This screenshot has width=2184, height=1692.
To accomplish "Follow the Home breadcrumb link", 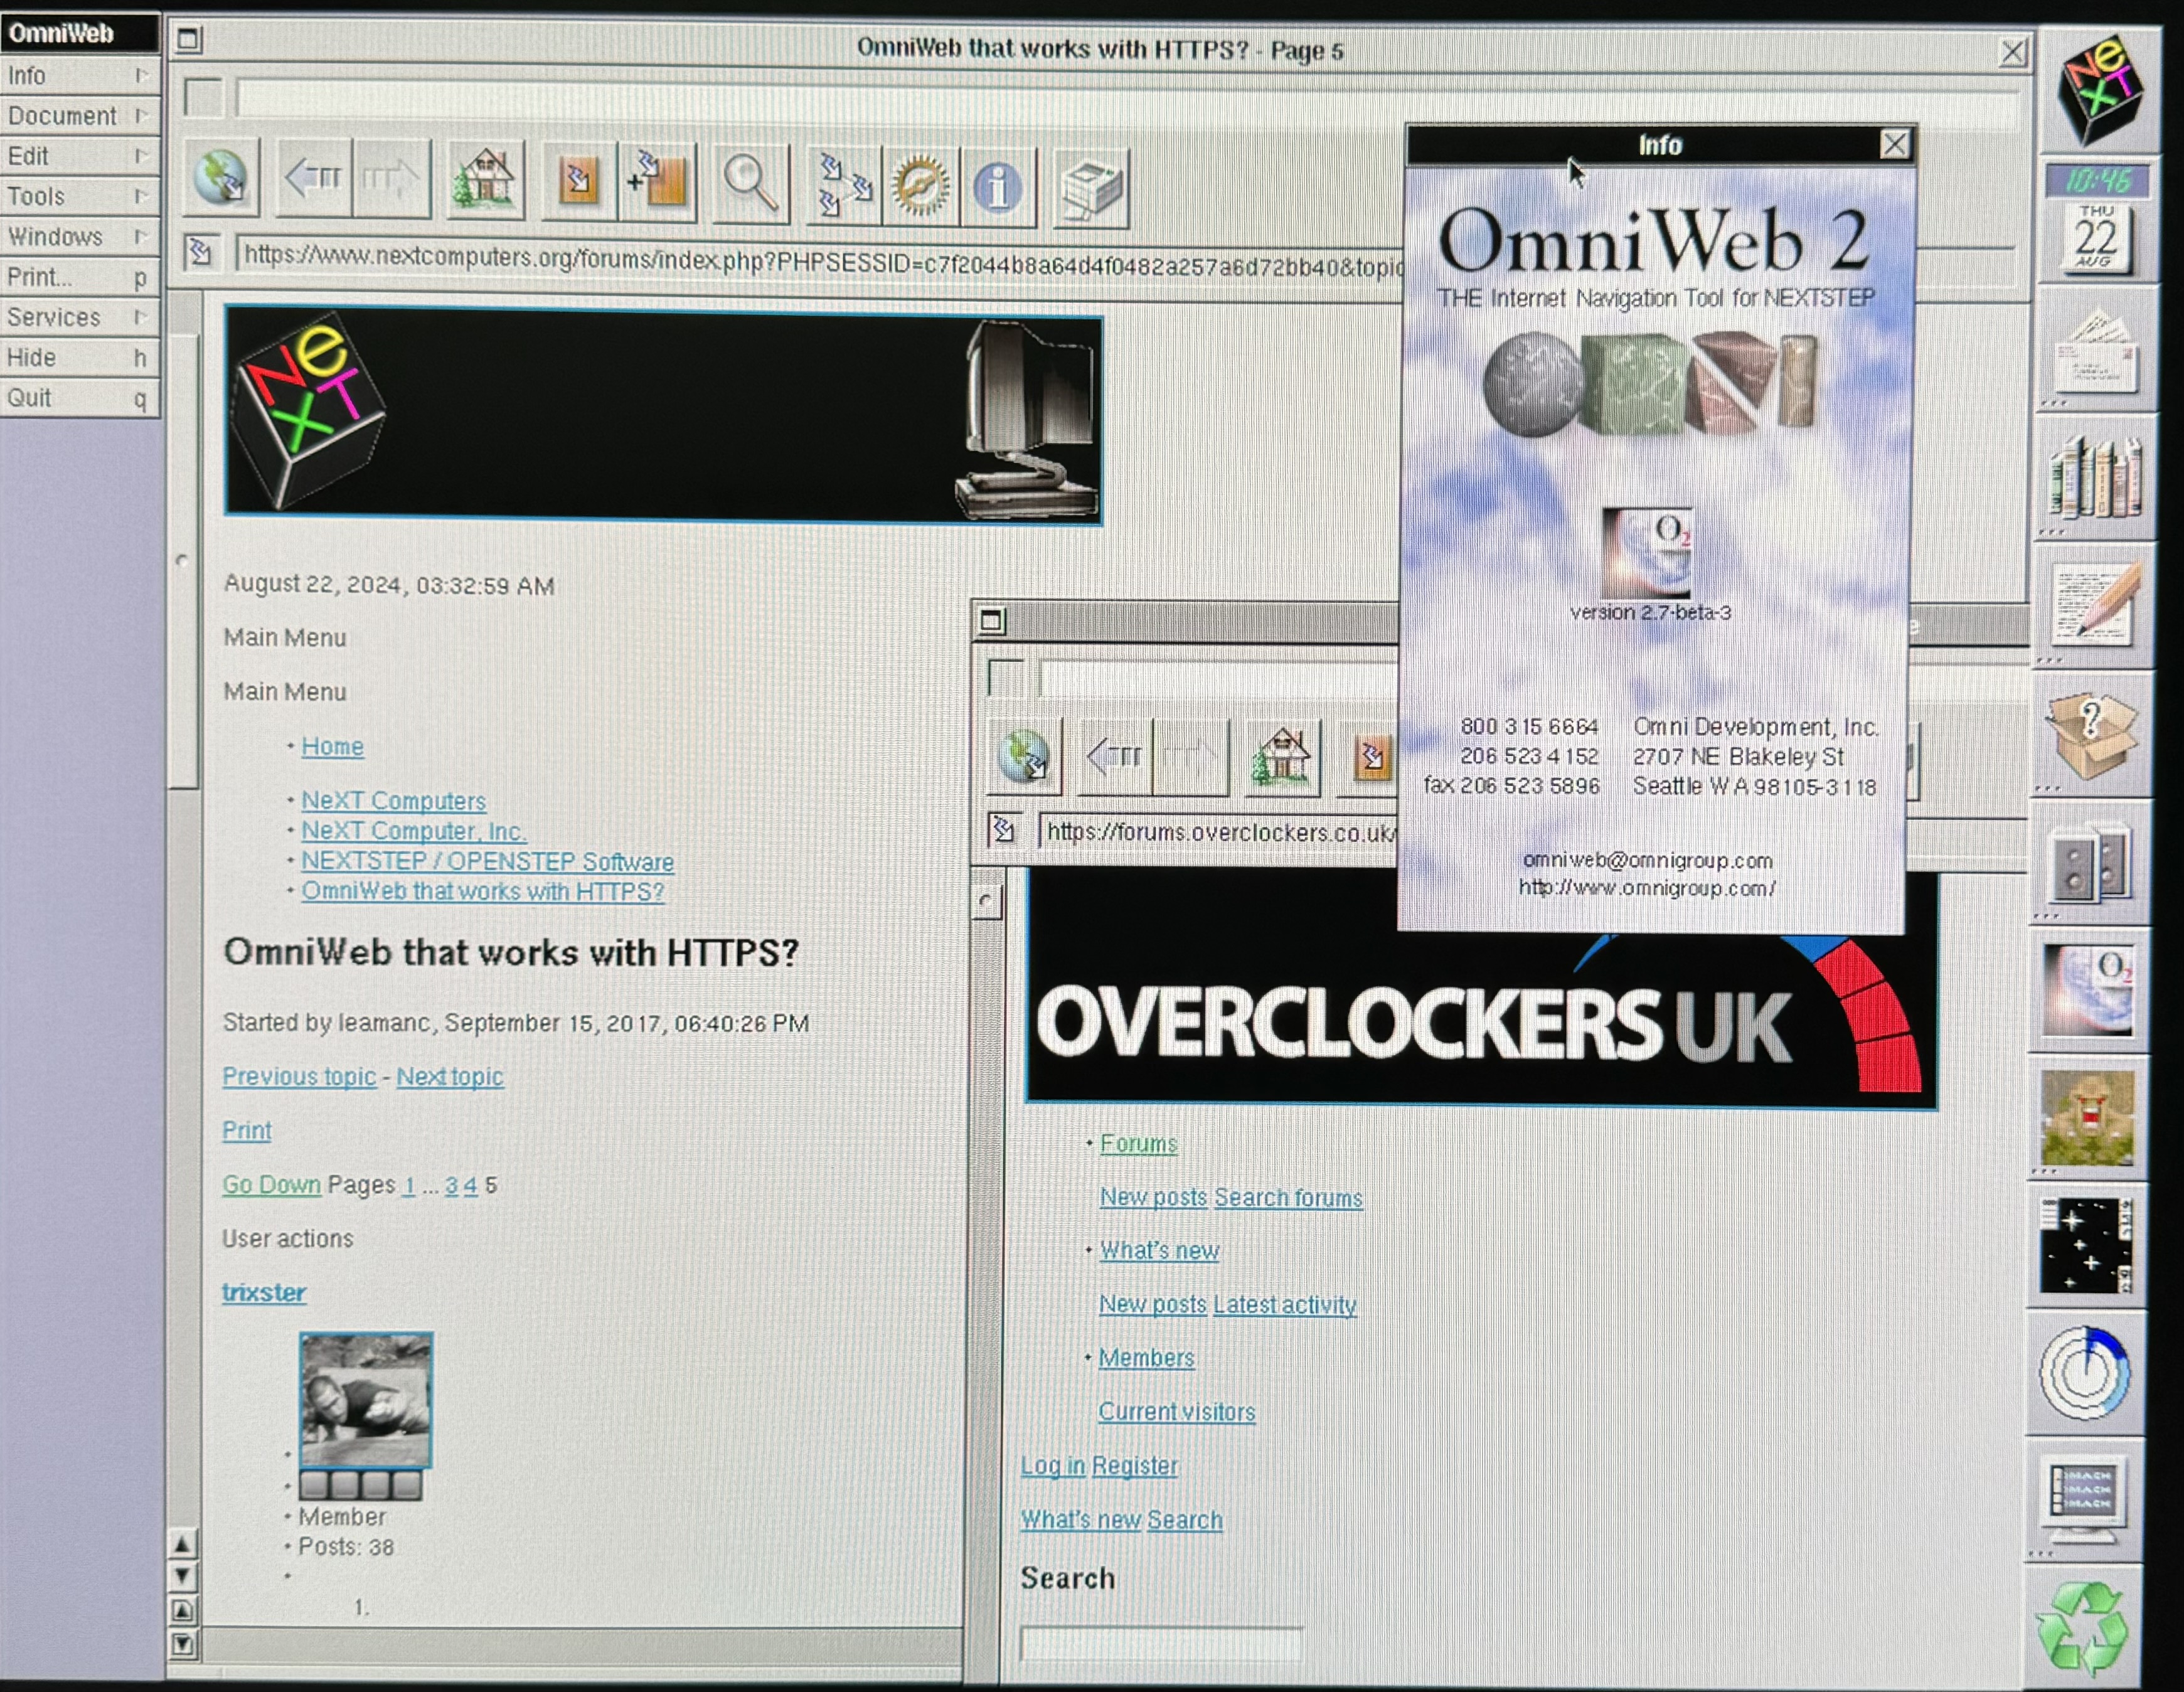I will [x=332, y=746].
